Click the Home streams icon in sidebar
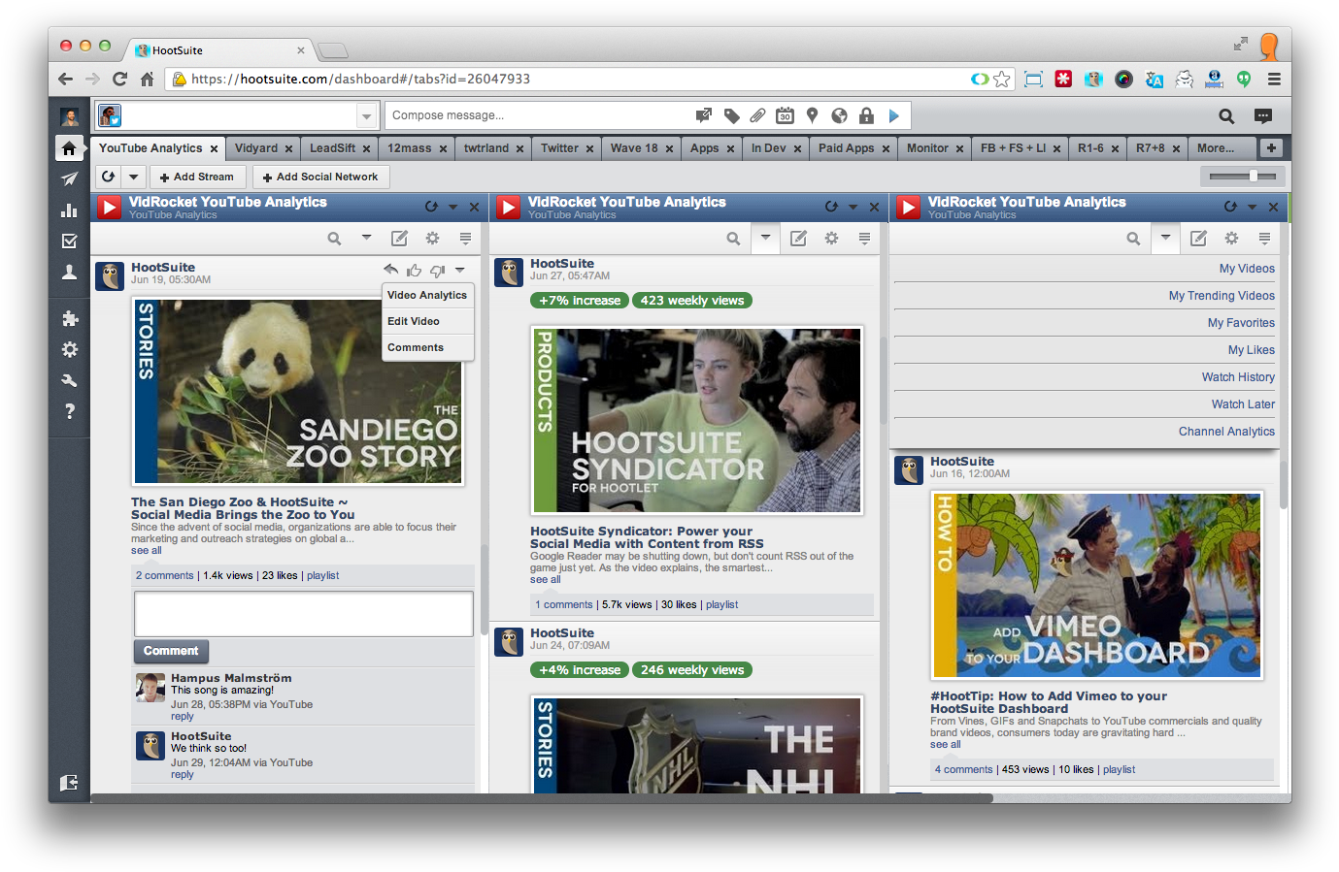Image resolution: width=1339 pixels, height=872 pixels. 69,148
